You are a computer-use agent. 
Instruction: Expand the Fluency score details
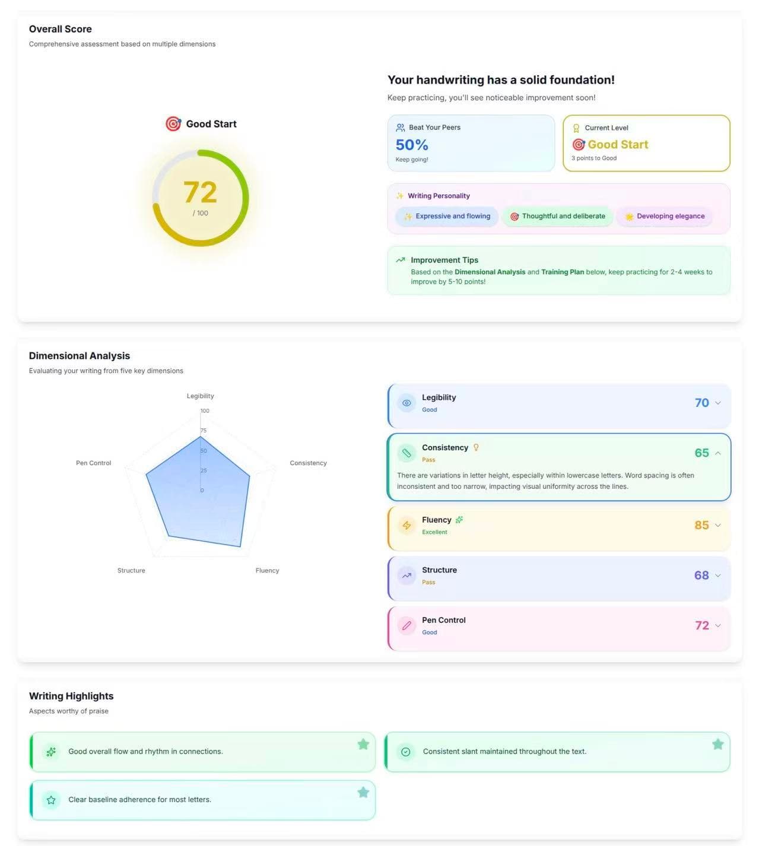[x=719, y=526]
